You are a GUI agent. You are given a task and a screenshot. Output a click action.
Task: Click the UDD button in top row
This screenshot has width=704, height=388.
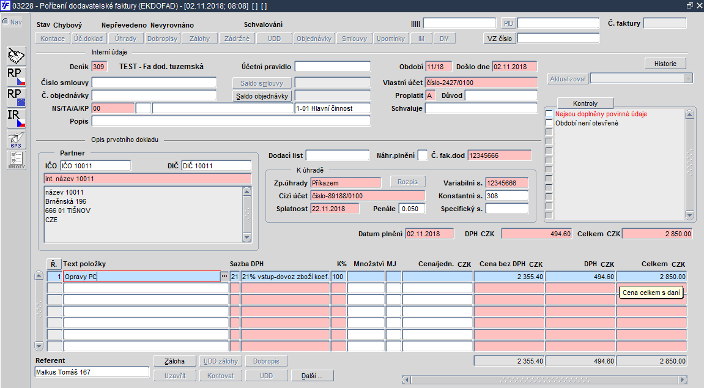point(275,39)
